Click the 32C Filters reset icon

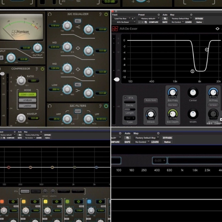pyautogui.click(x=50, y=106)
